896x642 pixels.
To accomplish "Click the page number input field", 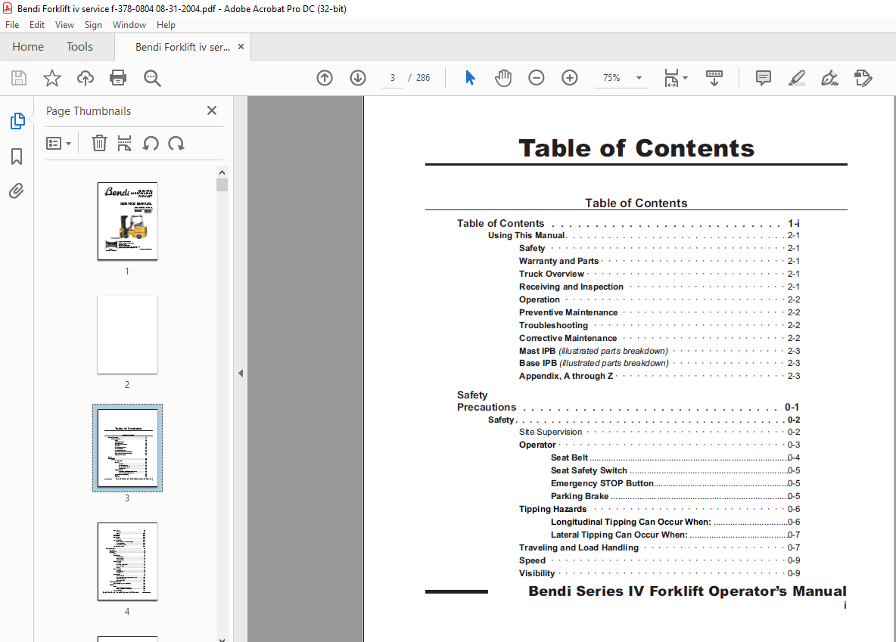I will point(393,78).
